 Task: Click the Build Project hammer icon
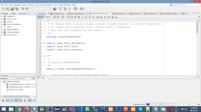tap(60, 9)
